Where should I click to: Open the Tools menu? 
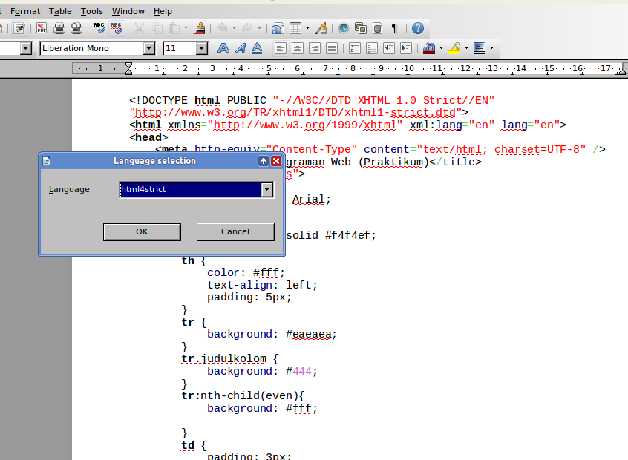pyautogui.click(x=92, y=11)
